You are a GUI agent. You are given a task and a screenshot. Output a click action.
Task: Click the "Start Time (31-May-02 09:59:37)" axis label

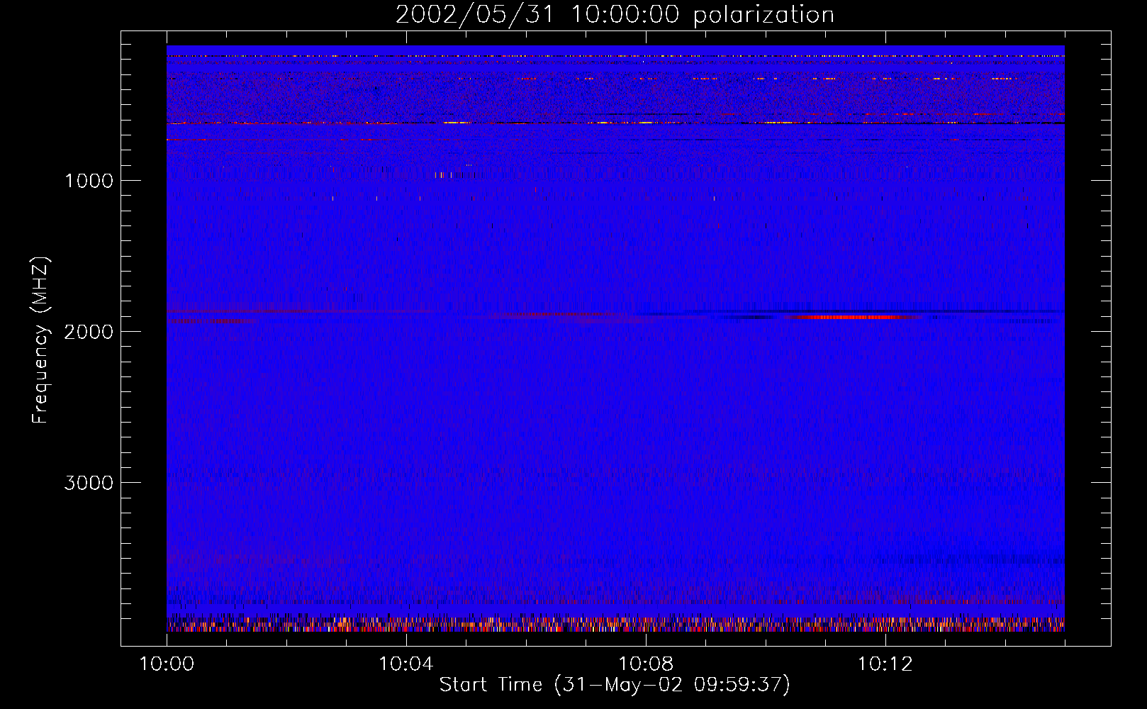click(615, 685)
